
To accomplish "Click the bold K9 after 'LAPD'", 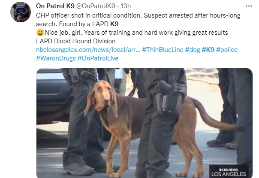I will pos(114,24).
